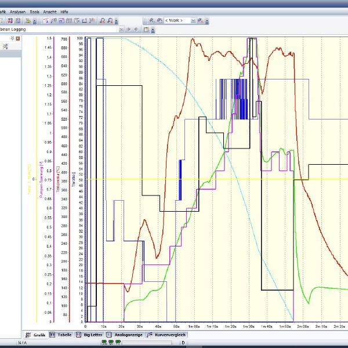This screenshot has width=348, height=348.
Task: Click the CON connection status indicator
Action: (x=104, y=342)
